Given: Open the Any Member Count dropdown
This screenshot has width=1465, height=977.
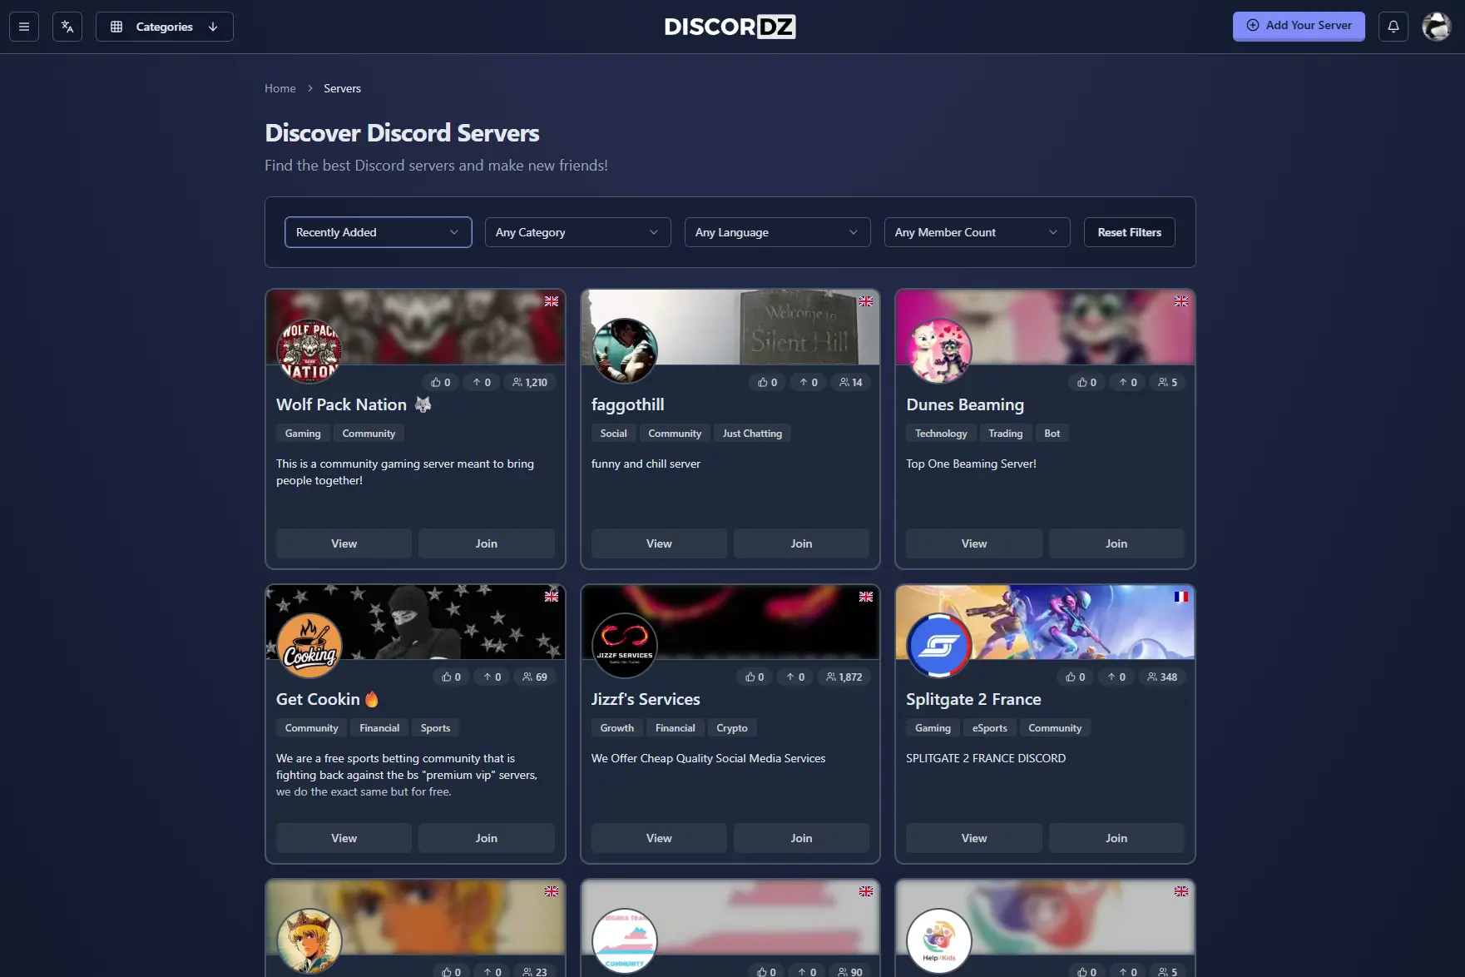Looking at the screenshot, I should coord(977,232).
